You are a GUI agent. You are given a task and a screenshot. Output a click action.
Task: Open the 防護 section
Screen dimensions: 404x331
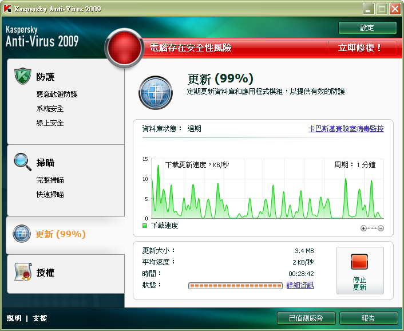45,77
